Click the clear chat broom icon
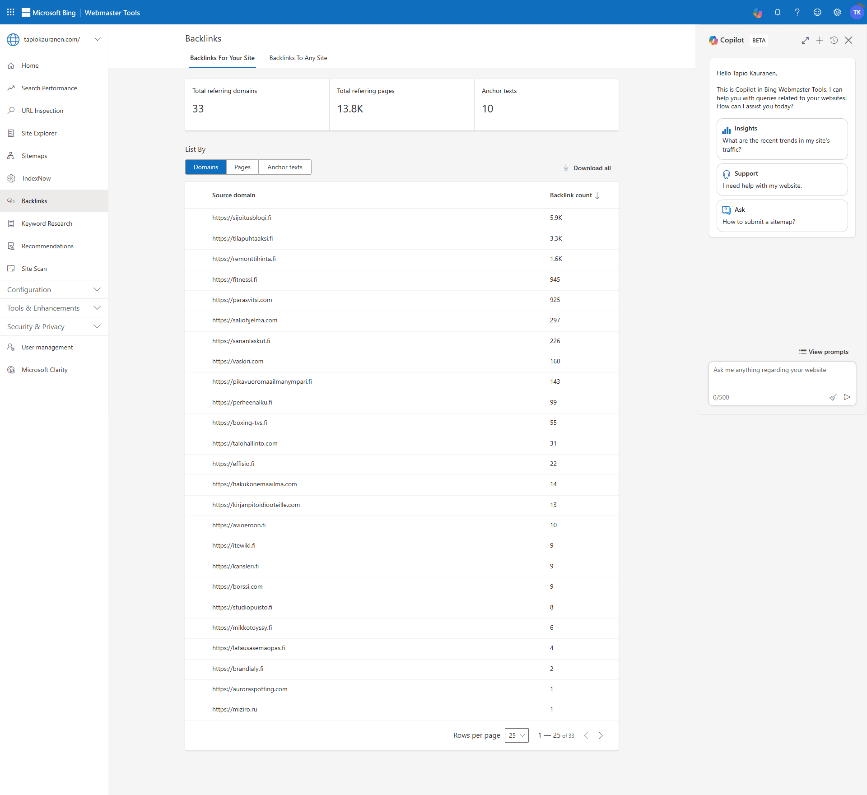 coord(833,397)
